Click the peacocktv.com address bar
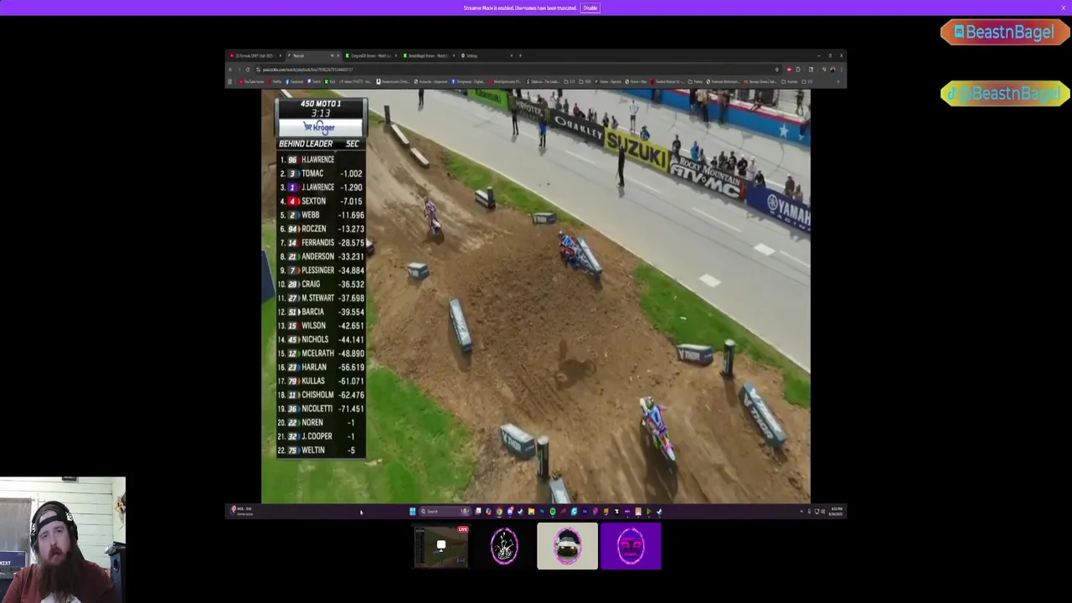The height and width of the screenshot is (603, 1072). point(519,70)
